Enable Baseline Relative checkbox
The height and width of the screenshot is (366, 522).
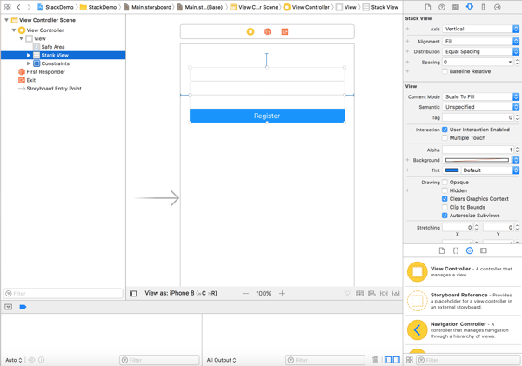(445, 71)
